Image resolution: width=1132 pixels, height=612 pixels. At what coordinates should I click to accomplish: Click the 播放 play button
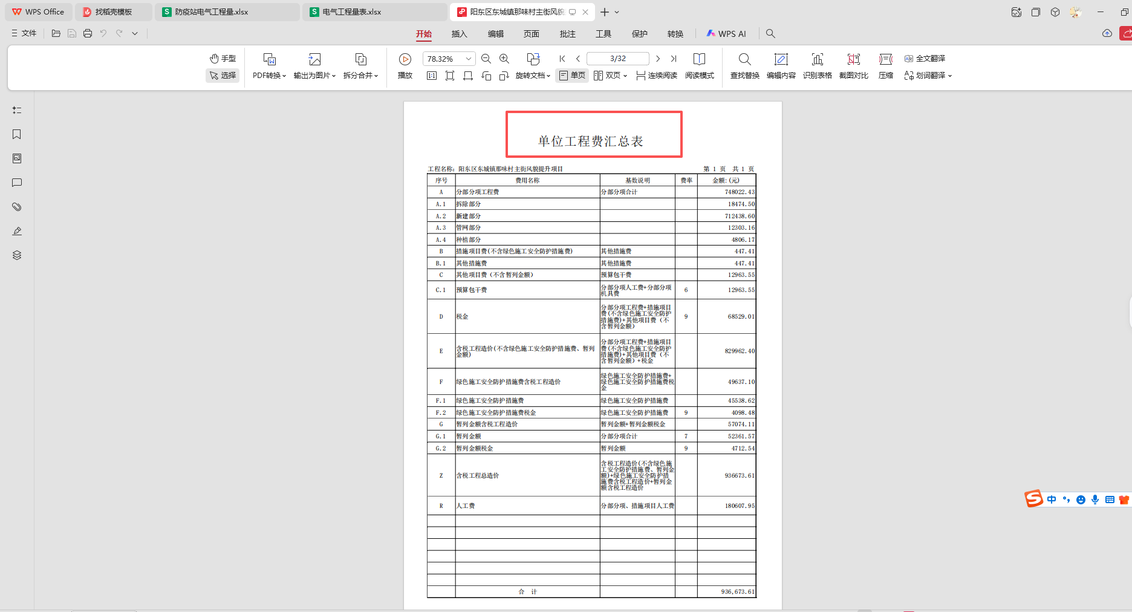tap(405, 67)
